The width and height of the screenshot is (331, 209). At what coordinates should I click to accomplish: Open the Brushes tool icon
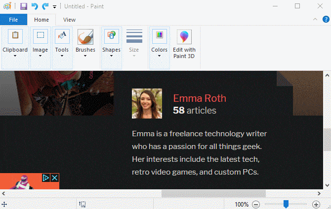point(85,37)
